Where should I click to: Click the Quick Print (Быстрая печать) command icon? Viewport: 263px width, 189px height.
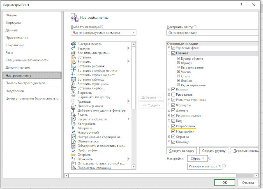(73, 44)
